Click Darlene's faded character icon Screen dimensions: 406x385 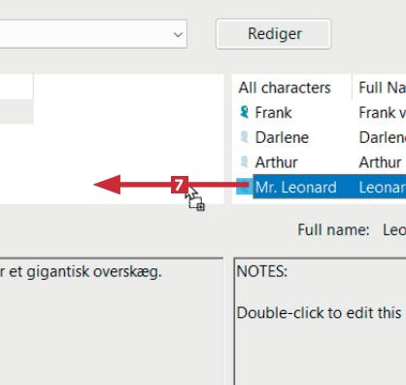point(245,137)
